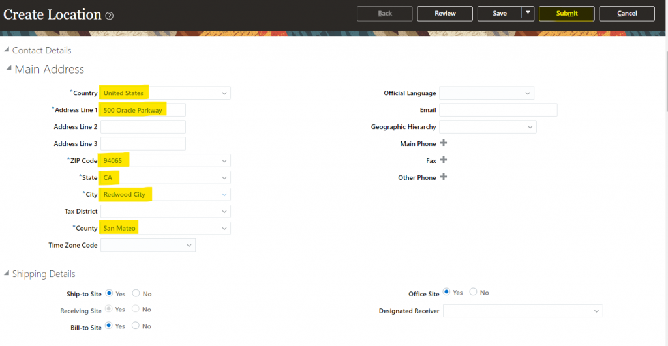Select No for Office Site
Image resolution: width=668 pixels, height=346 pixels.
pos(473,293)
